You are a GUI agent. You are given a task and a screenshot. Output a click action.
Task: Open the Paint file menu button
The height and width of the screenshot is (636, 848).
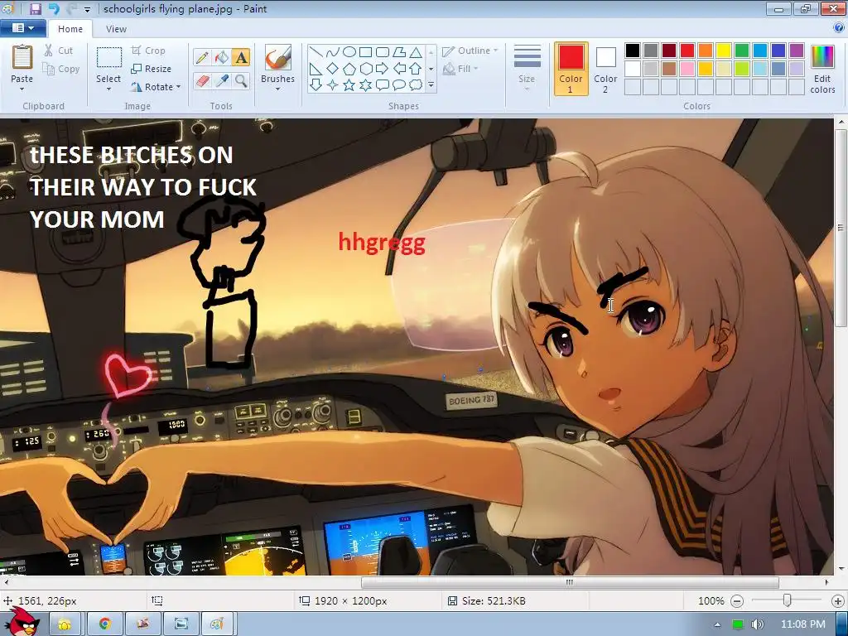[x=22, y=28]
